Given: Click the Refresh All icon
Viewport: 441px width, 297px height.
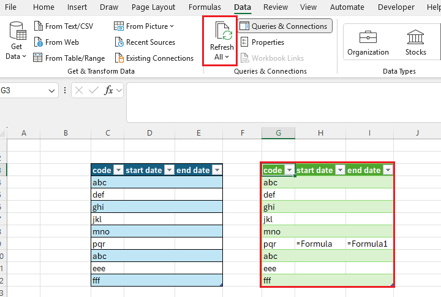Looking at the screenshot, I should tap(224, 31).
